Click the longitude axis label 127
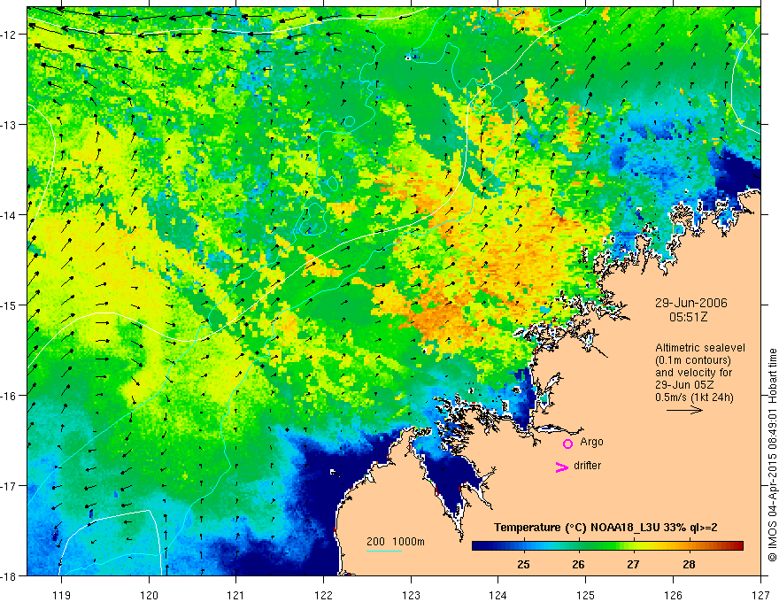The image size is (779, 602). pyautogui.click(x=760, y=595)
